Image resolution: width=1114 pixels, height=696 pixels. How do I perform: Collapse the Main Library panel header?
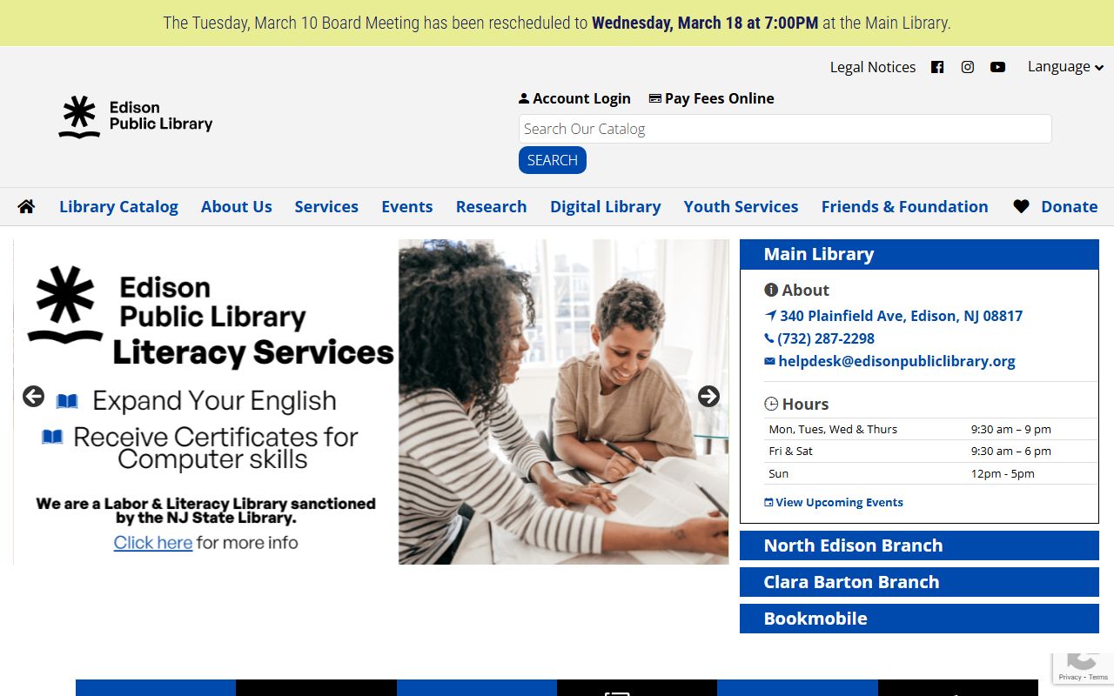pos(919,254)
